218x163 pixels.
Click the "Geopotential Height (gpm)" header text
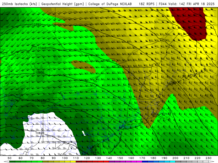(63, 4)
